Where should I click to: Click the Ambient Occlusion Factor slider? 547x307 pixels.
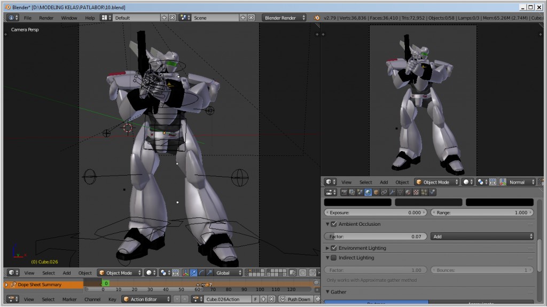point(376,237)
